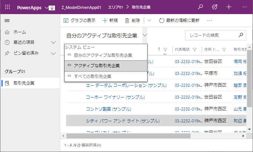Toggle the hamburger navigation menu
Viewport: 253px width, 152px height.
[x=7, y=21]
